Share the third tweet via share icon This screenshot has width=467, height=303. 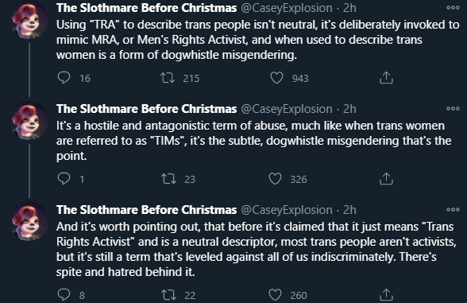pos(386,294)
